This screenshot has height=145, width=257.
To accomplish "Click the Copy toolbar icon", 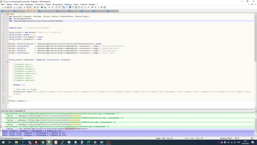I will pos(27,7).
